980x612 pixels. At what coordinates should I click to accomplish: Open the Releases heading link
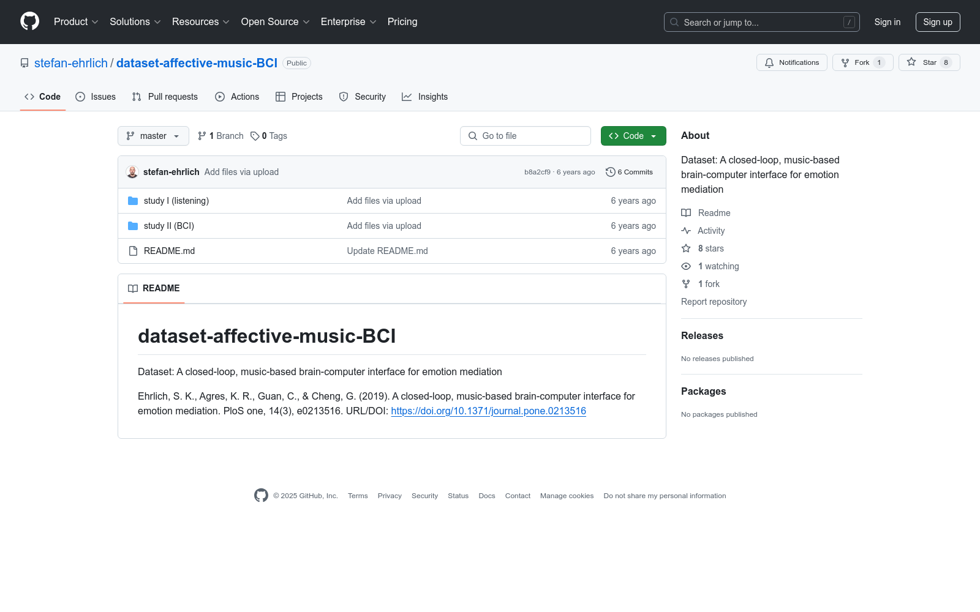tap(702, 336)
